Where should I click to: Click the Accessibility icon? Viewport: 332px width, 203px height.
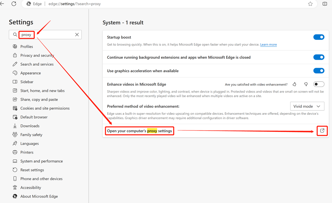(15, 187)
